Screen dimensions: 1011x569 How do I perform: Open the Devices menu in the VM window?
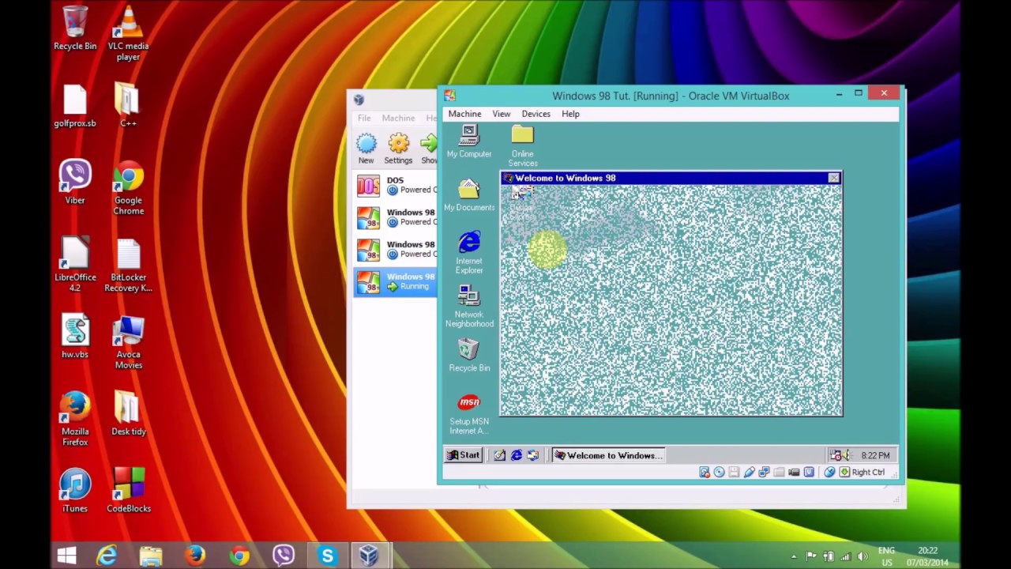536,114
